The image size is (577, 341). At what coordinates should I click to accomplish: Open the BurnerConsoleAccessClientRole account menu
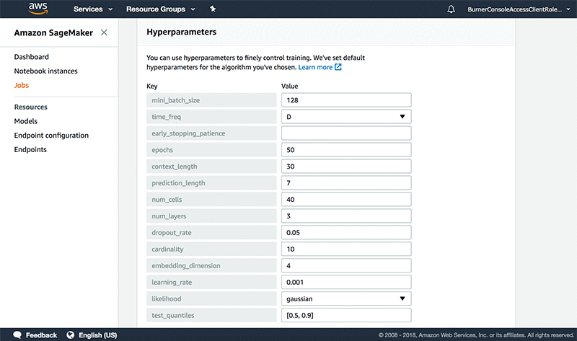(519, 9)
